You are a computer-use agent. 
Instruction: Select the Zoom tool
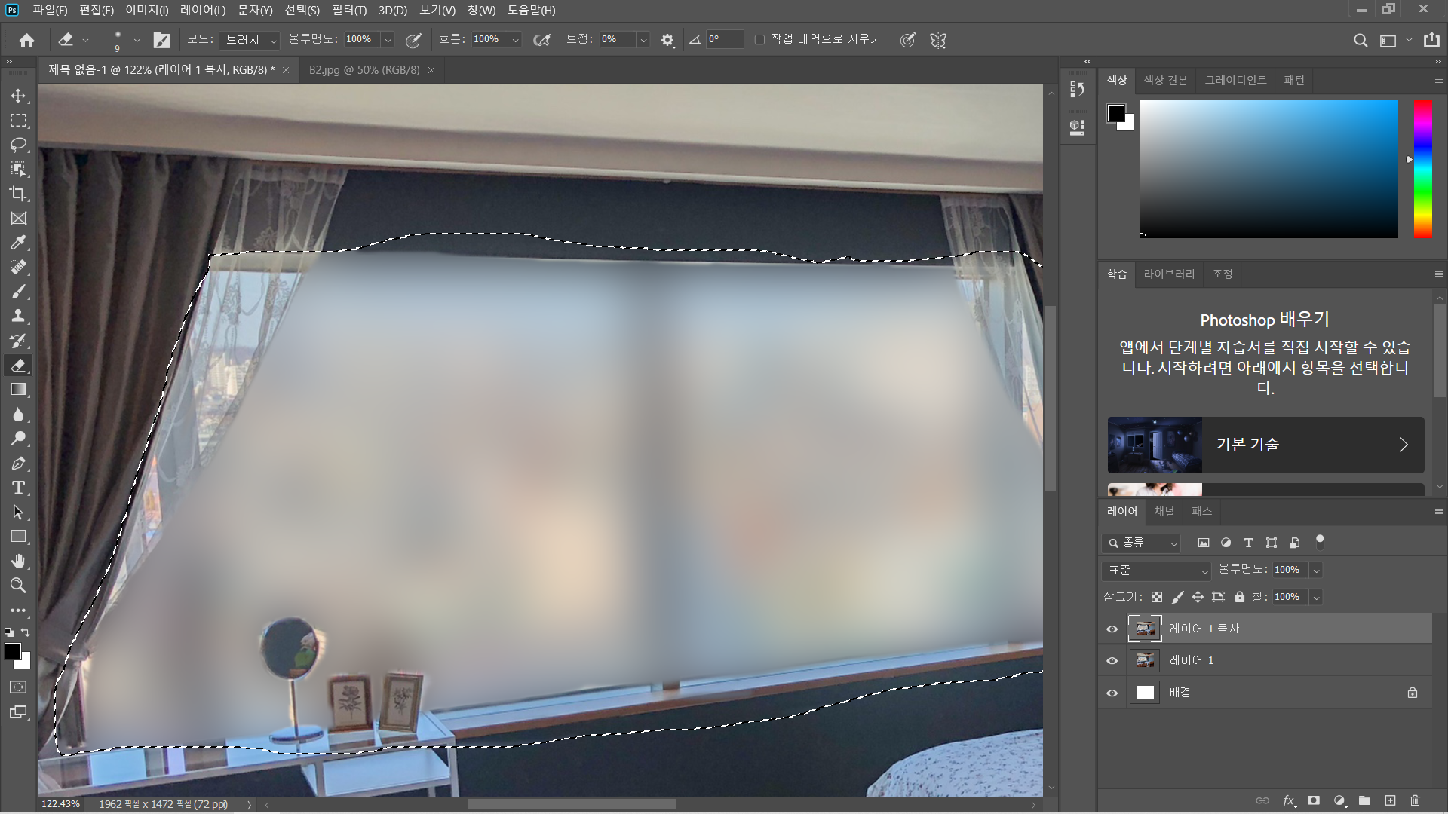[x=18, y=586]
